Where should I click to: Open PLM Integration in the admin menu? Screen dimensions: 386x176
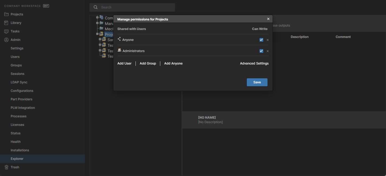(x=23, y=108)
